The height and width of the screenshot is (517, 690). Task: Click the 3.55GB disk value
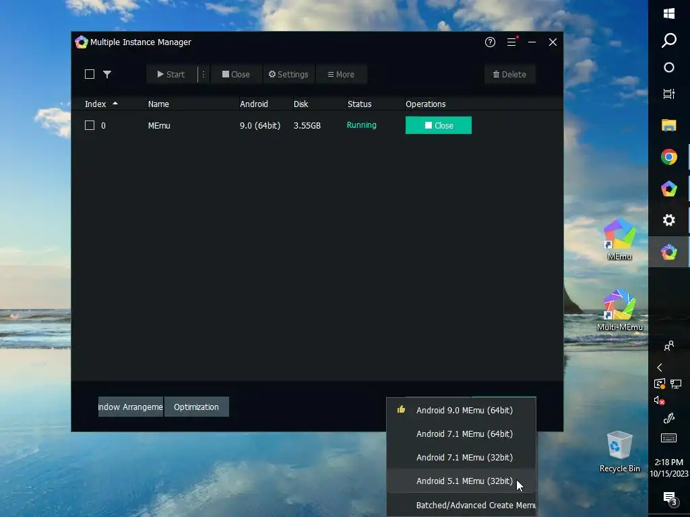(307, 126)
